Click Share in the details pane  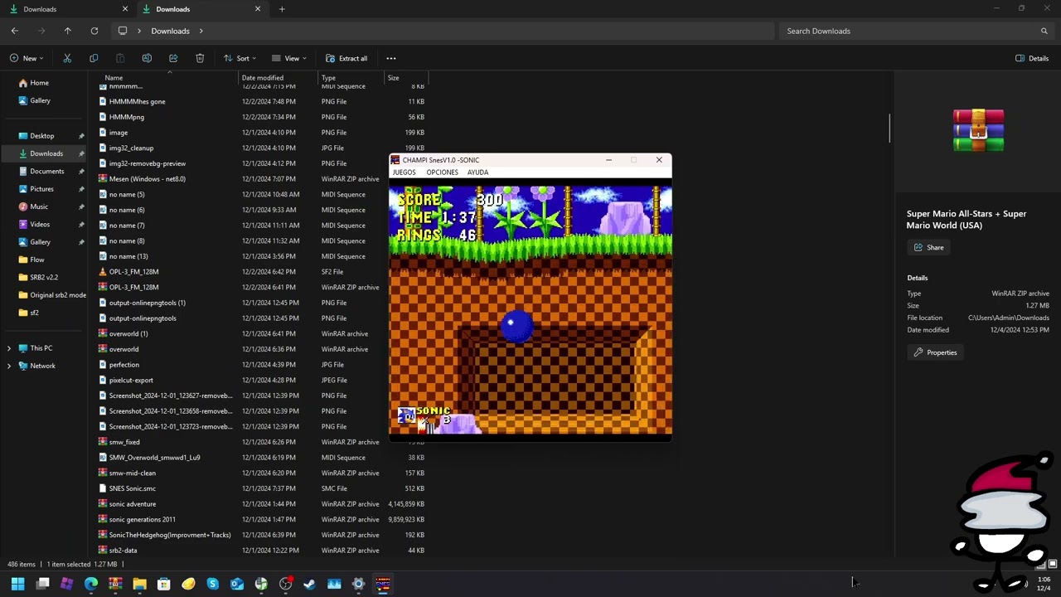[928, 247]
